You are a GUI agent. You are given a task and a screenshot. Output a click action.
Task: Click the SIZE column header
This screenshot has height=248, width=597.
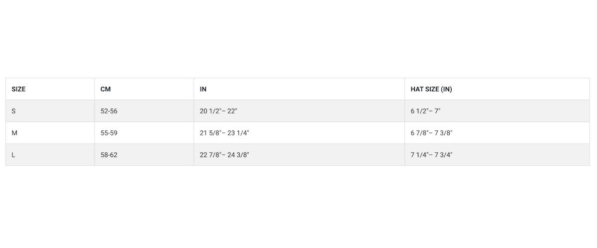18,89
